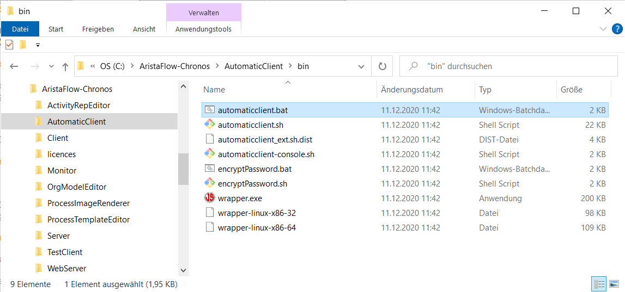
Task: Collapse the ribbon with the chevron
Action: [602, 29]
